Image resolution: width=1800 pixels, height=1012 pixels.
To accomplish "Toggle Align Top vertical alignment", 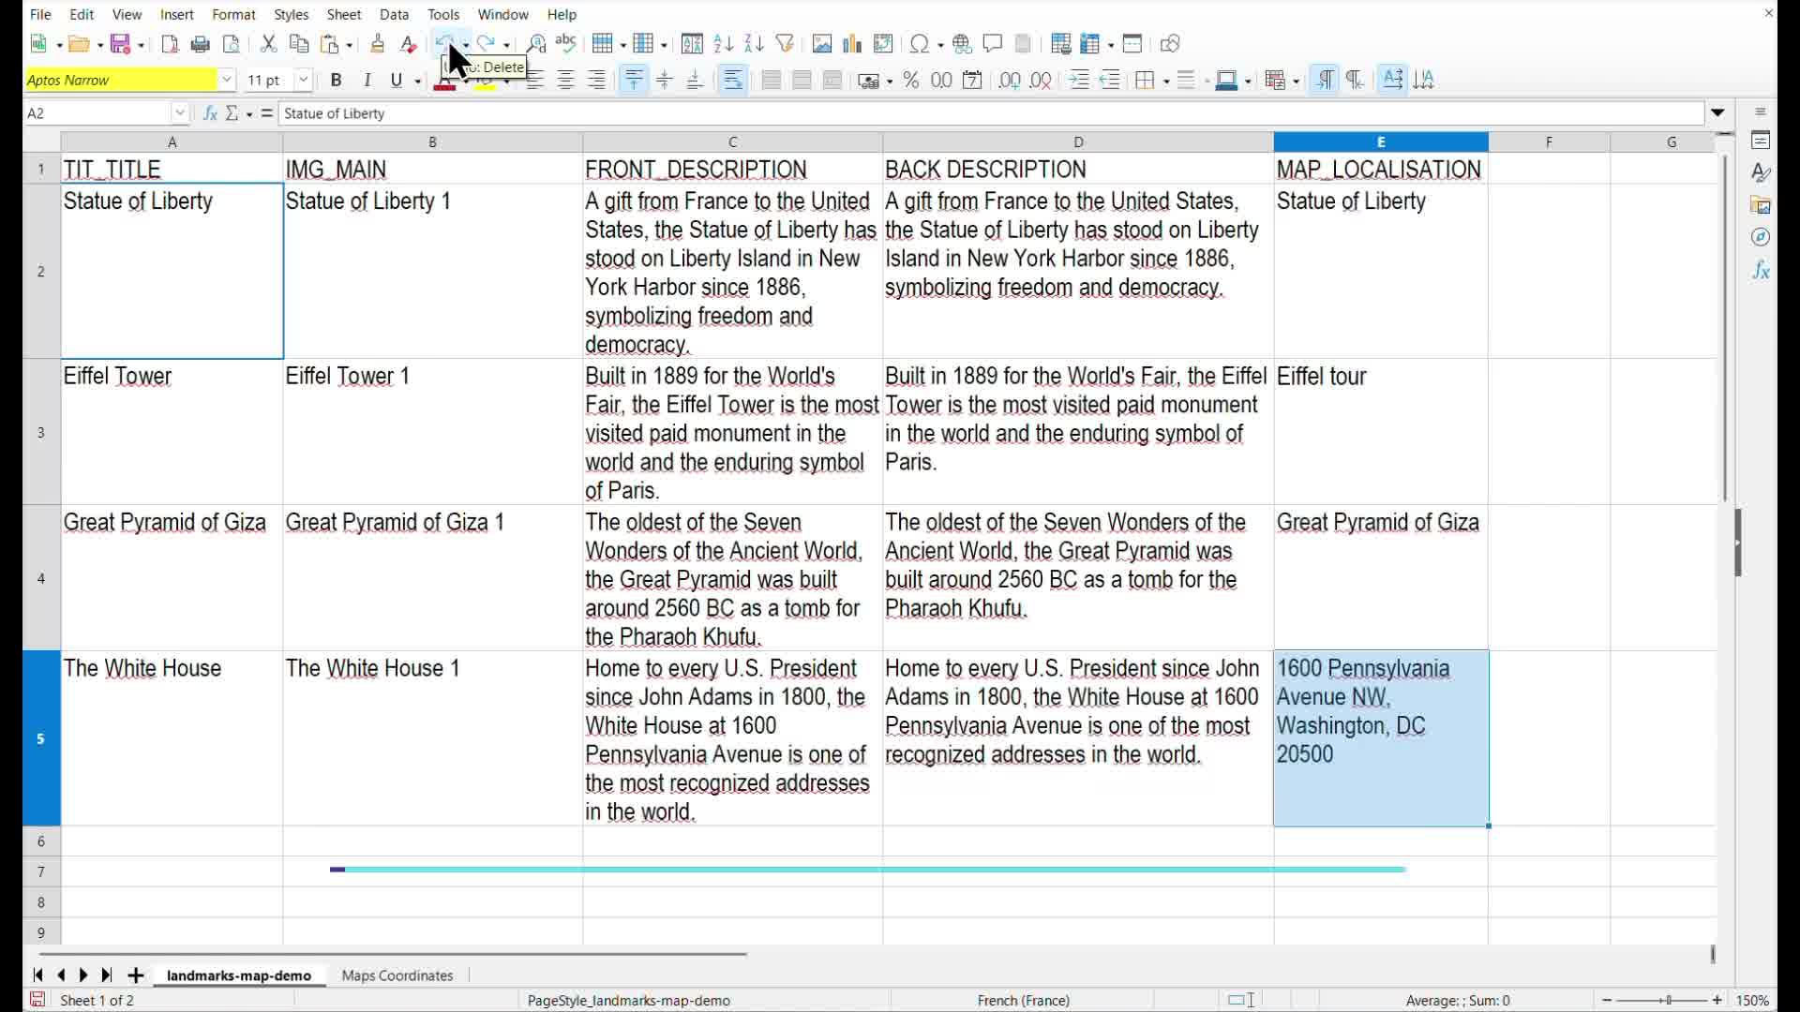I will pyautogui.click(x=634, y=81).
